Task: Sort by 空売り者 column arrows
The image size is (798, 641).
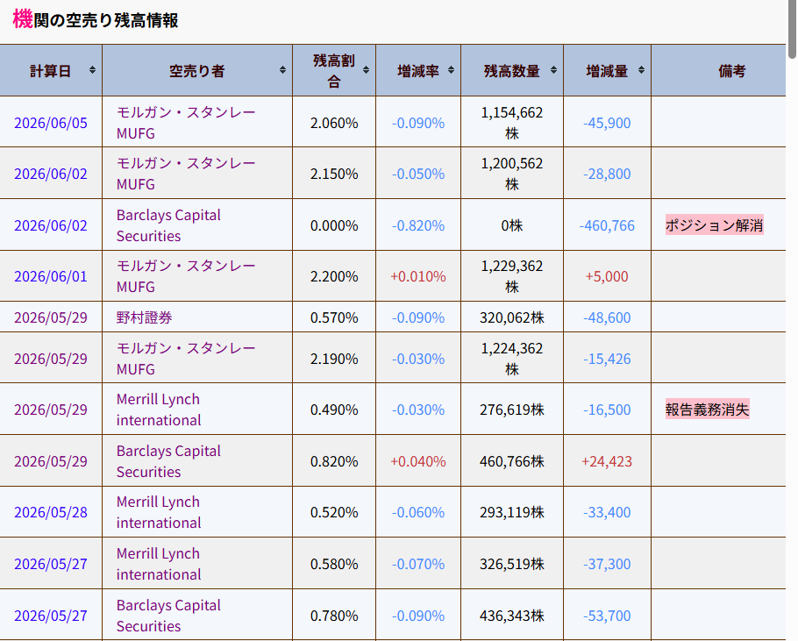Action: pos(282,70)
